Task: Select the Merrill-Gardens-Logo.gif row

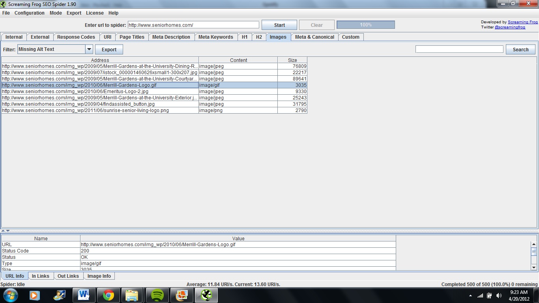Action: tap(154, 85)
